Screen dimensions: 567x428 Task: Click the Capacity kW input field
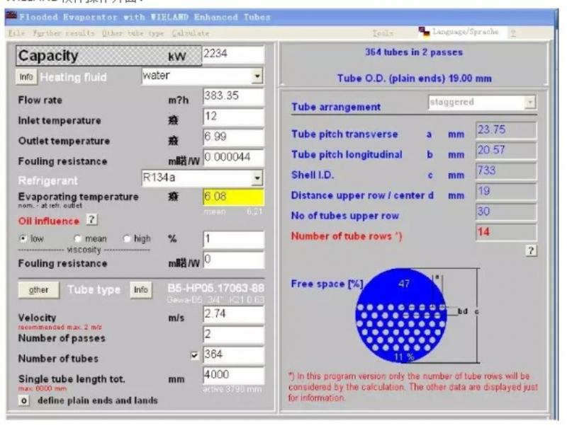233,55
